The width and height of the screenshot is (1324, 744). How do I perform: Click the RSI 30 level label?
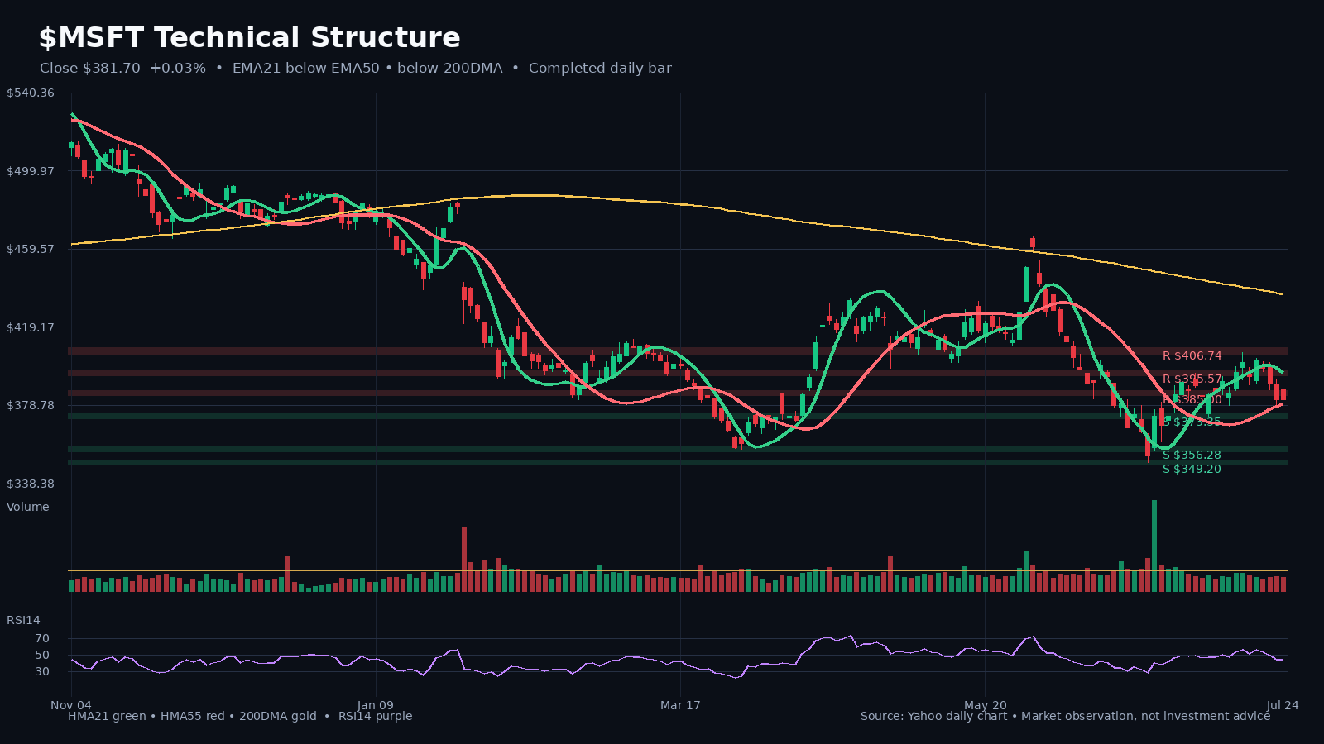tap(42, 671)
